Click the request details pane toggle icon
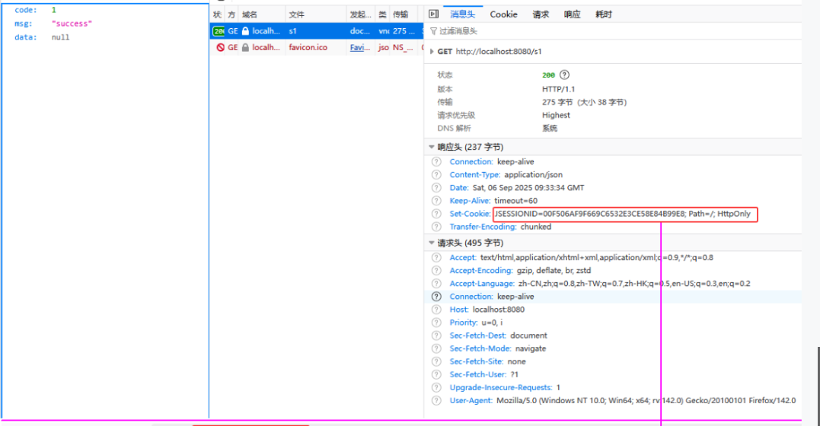 tap(433, 14)
